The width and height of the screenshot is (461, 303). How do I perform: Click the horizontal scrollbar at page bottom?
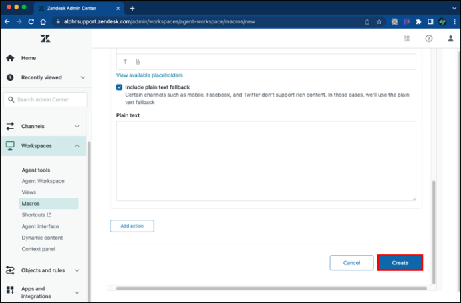tap(271, 288)
